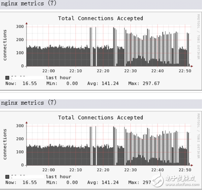
Task: Click the top Total Connections Accepted title
Action: coord(100,18)
